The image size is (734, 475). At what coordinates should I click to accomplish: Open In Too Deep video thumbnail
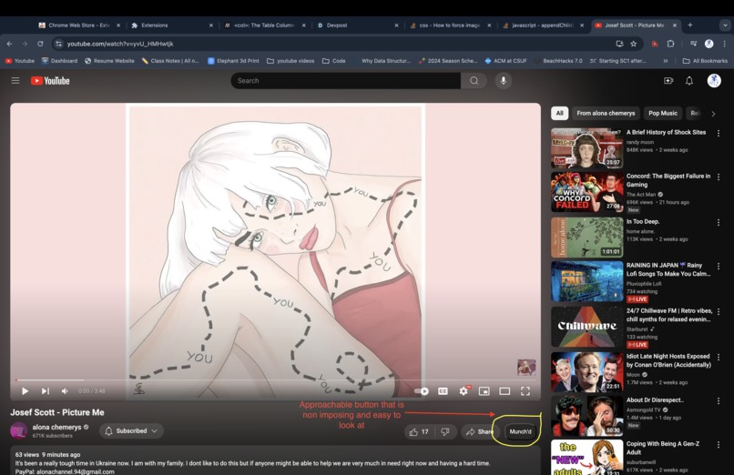click(x=587, y=237)
